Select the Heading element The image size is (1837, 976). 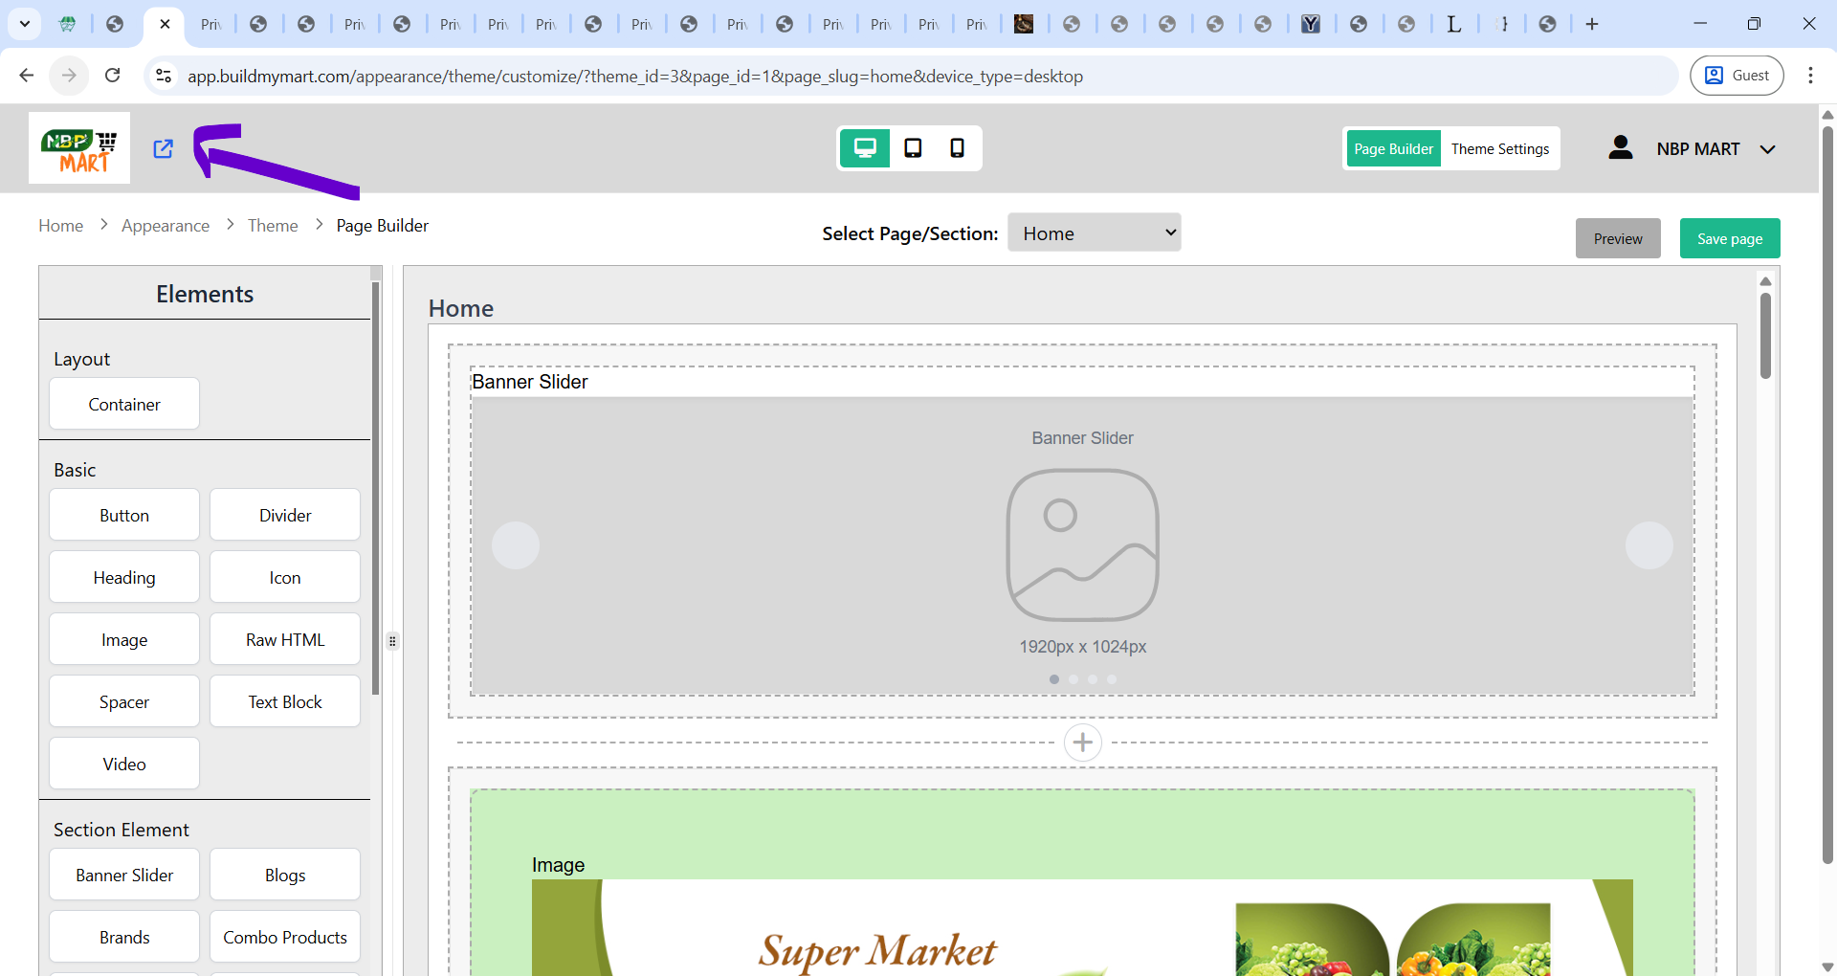pyautogui.click(x=124, y=577)
